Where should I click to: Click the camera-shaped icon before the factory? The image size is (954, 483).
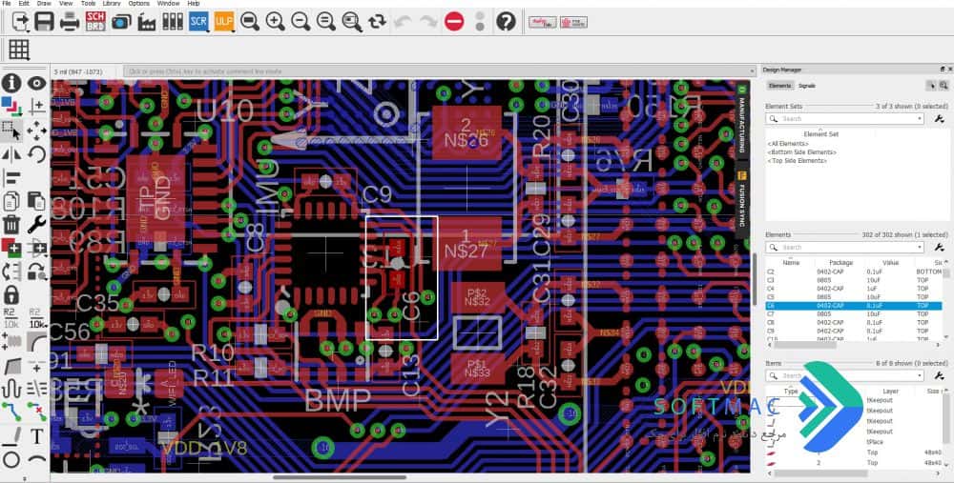pos(121,23)
